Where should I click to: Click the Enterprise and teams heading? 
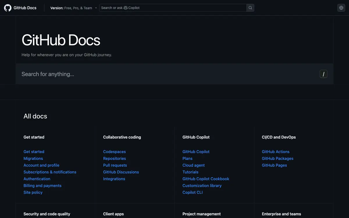282,214
